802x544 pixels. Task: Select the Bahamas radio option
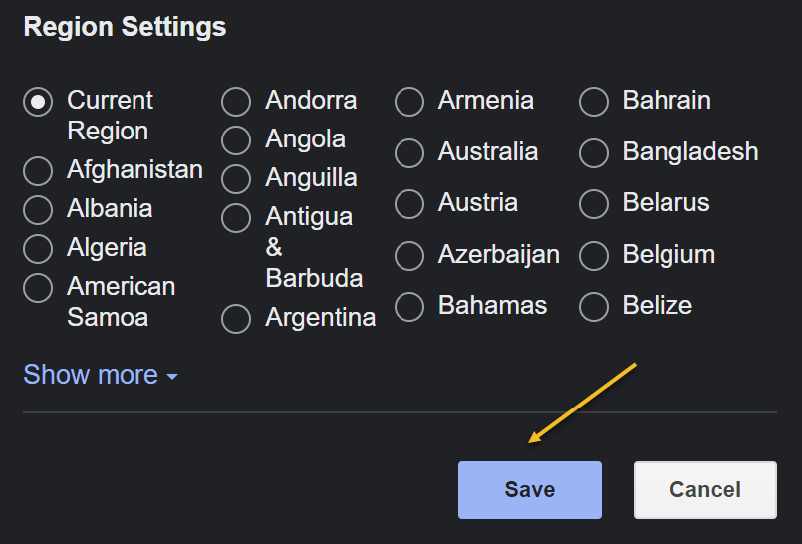pos(409,307)
